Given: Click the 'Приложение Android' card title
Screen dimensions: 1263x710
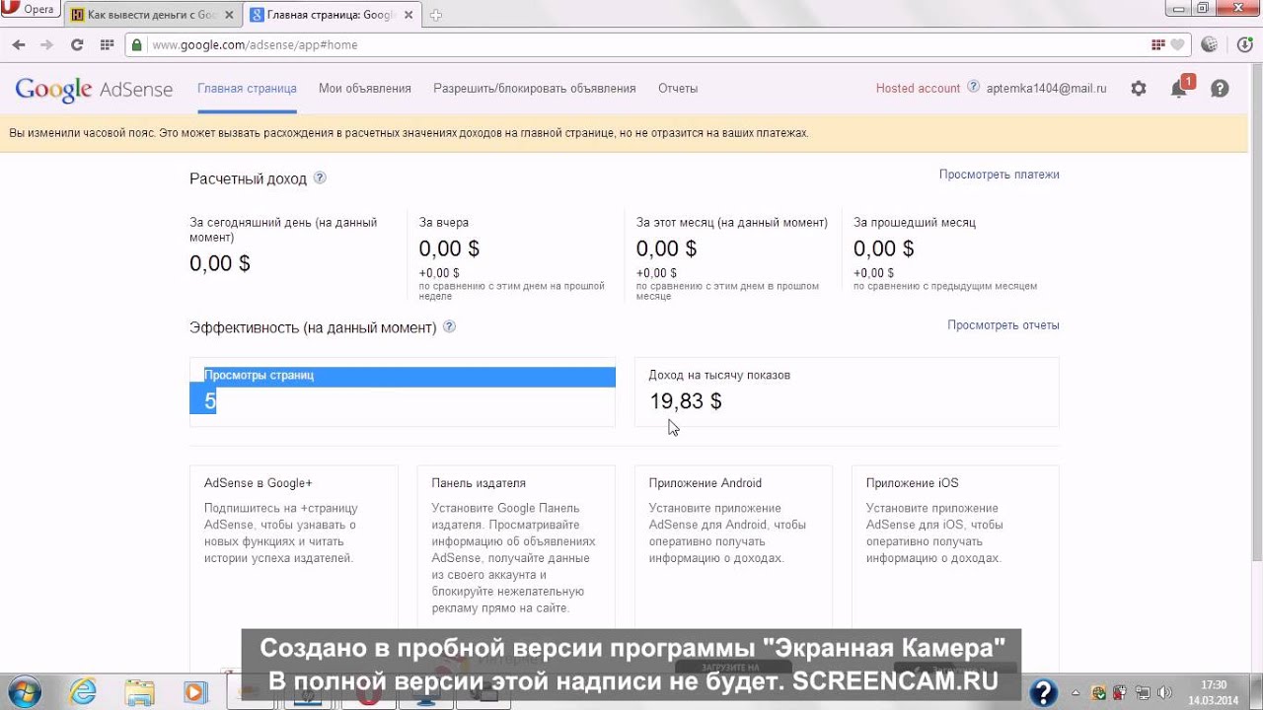Looking at the screenshot, I should (706, 483).
